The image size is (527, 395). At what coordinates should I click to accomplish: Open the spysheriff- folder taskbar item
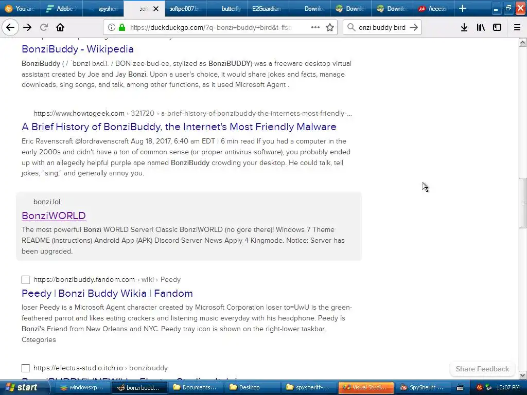click(x=309, y=387)
